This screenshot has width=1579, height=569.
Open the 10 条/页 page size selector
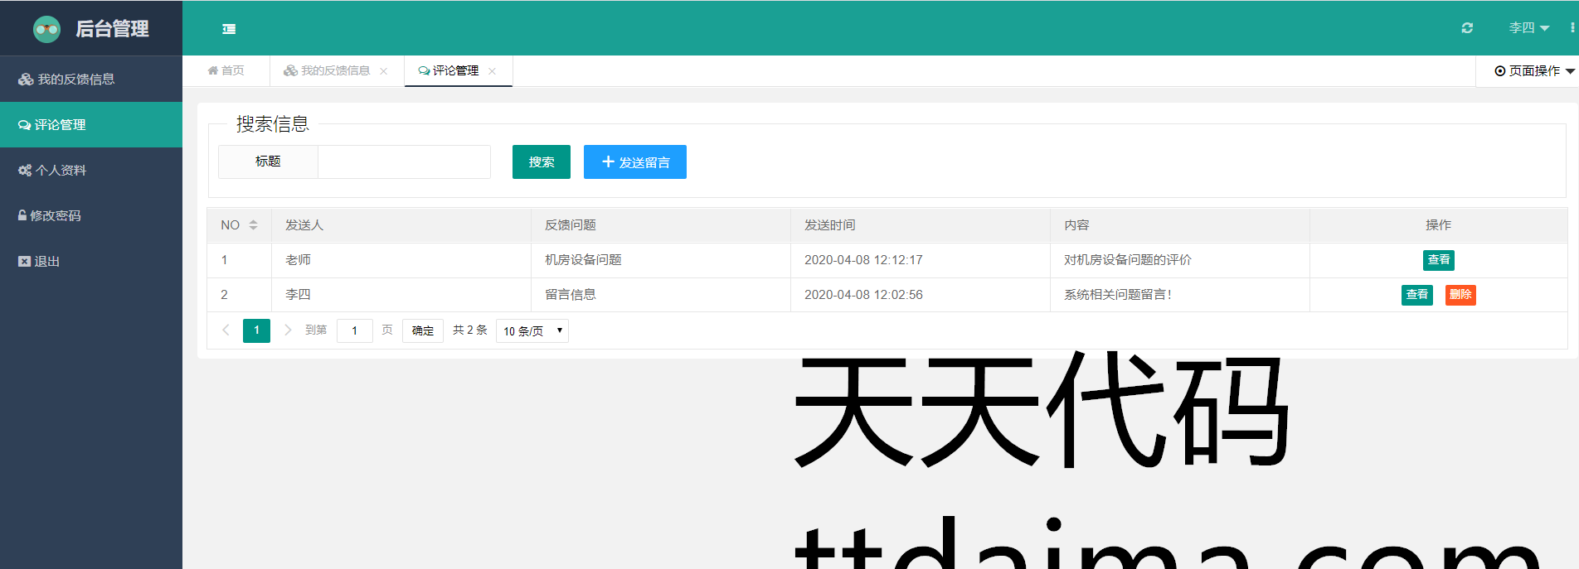pos(532,330)
